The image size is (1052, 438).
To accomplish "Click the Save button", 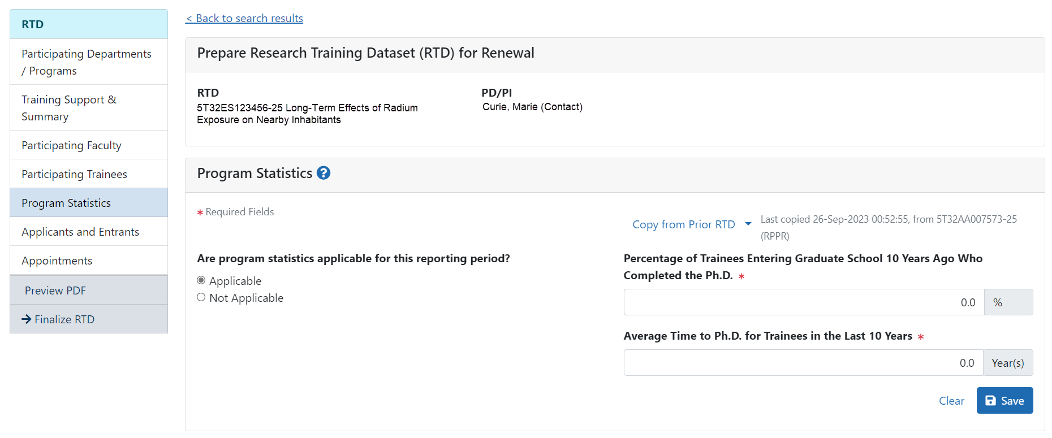I will (x=1004, y=401).
